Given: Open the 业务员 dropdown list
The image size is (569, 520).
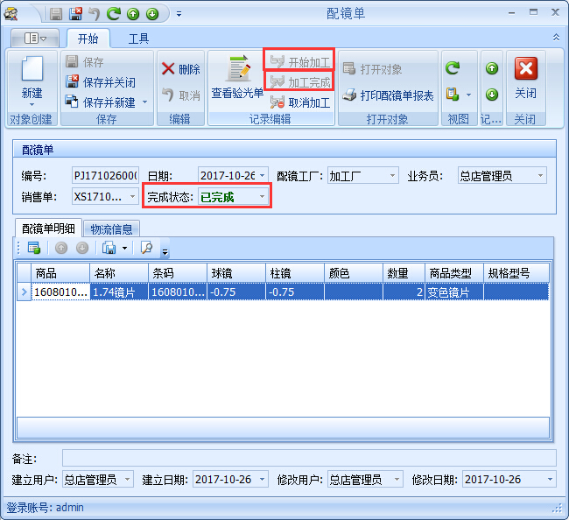Looking at the screenshot, I should [540, 176].
